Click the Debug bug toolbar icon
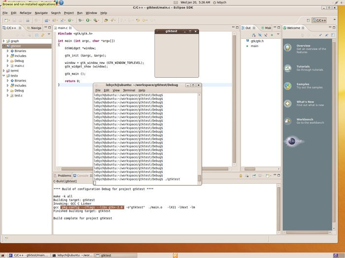 [80, 20]
